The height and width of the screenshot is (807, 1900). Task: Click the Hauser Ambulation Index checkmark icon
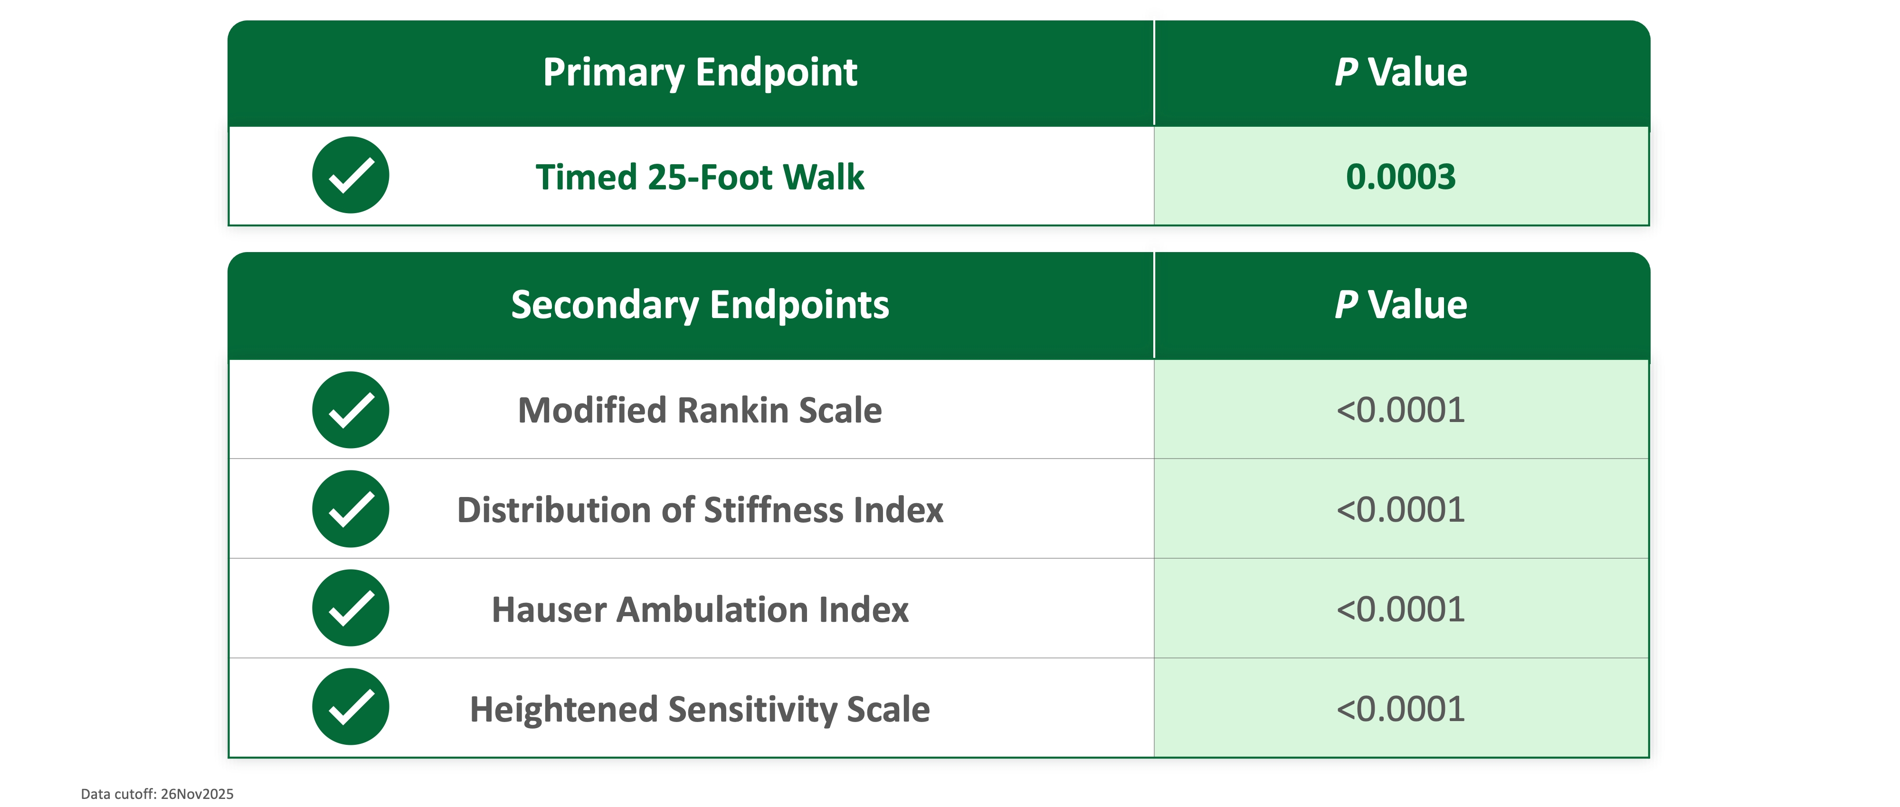[x=351, y=609]
